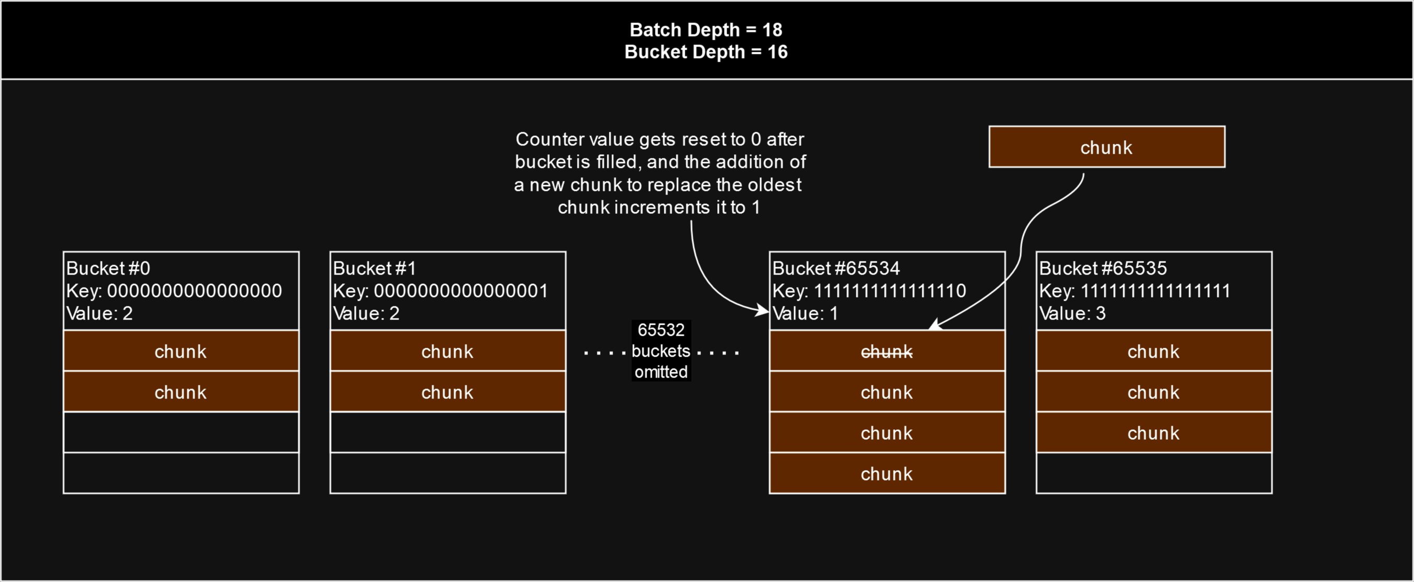Click the third empty slot in Bucket #1
Screen dimensions: 1414x582
tap(447, 432)
